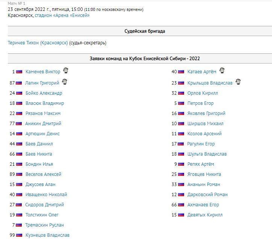Click goalkeeper glove icon next to Лапин Григорий
Image resolution: width=272 pixels, height=239 pixels.
pos(65,82)
